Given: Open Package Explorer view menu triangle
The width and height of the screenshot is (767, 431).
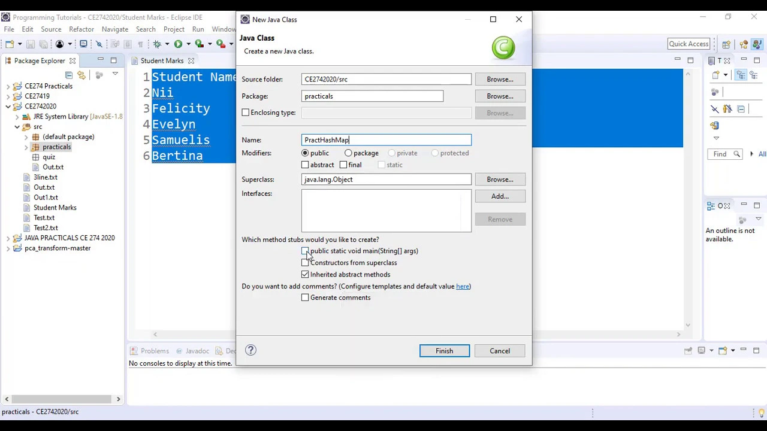Looking at the screenshot, I should click(115, 74).
